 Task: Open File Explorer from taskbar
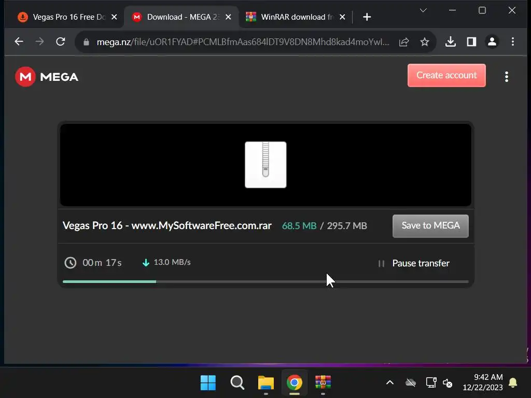click(266, 383)
